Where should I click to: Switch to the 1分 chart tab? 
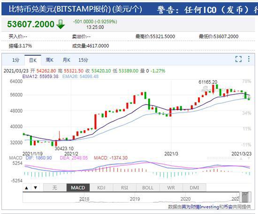15,60
